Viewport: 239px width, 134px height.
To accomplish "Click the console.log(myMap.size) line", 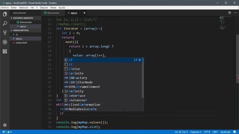I will (78, 127).
